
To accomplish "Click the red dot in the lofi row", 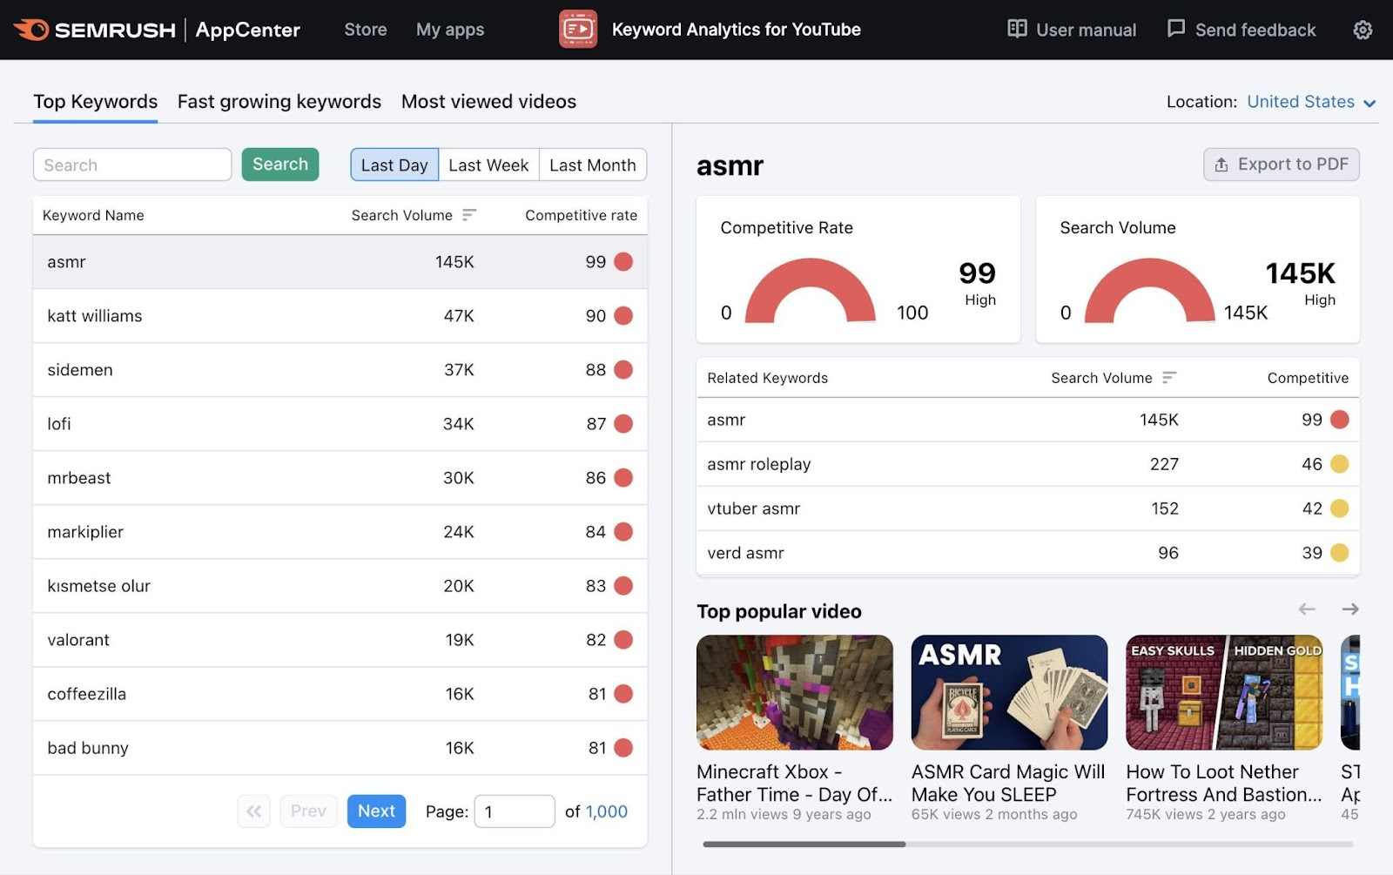I will pos(623,423).
